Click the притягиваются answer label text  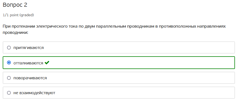(29, 48)
